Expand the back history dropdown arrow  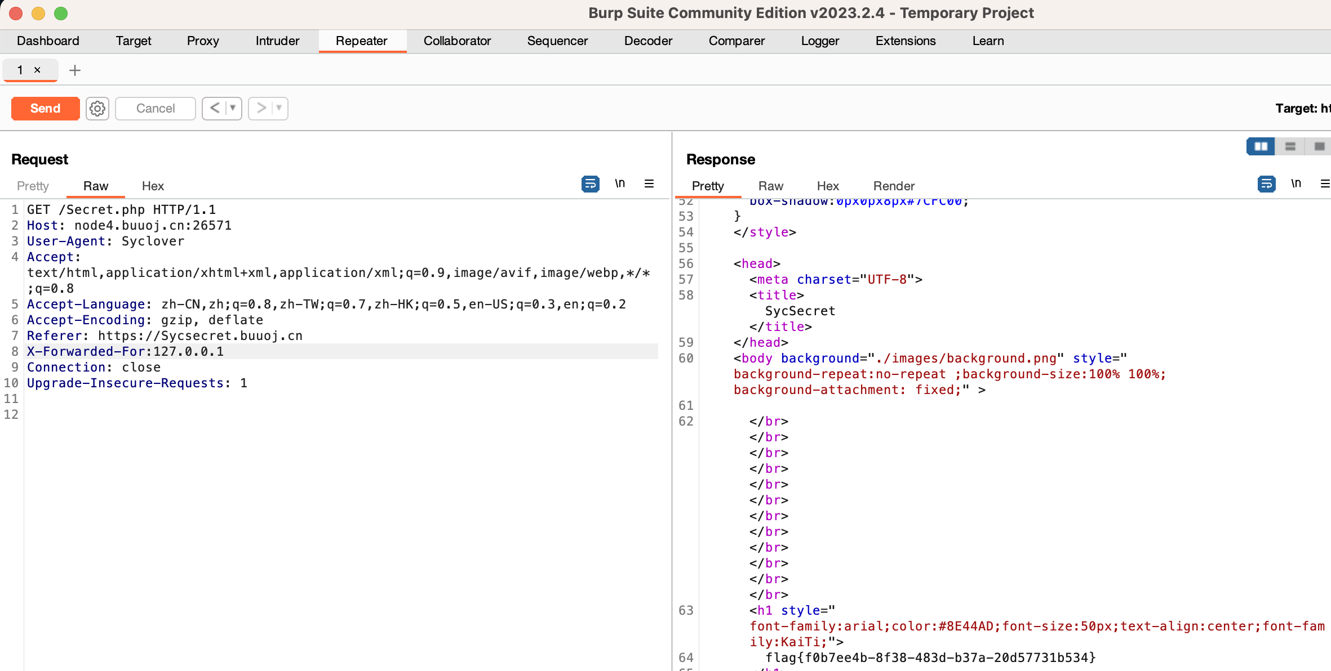click(x=233, y=108)
